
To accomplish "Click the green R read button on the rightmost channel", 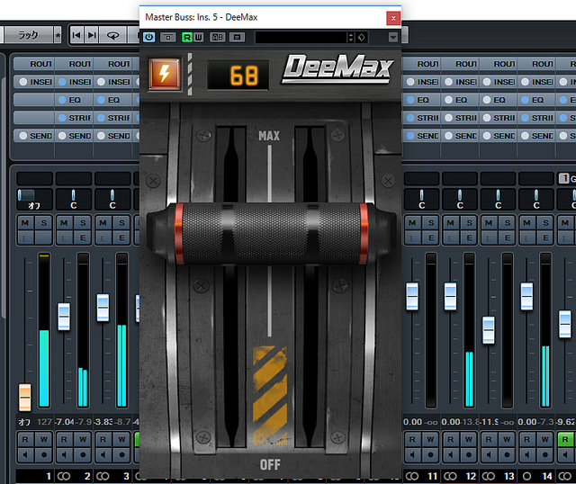I will click(x=564, y=440).
